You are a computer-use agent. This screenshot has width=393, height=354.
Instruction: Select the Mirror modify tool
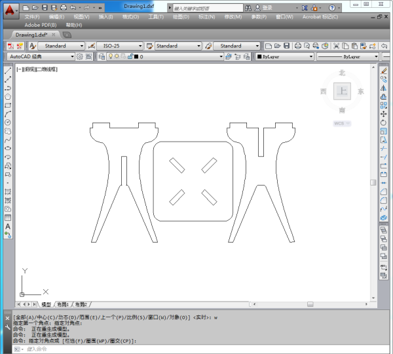tap(383, 88)
